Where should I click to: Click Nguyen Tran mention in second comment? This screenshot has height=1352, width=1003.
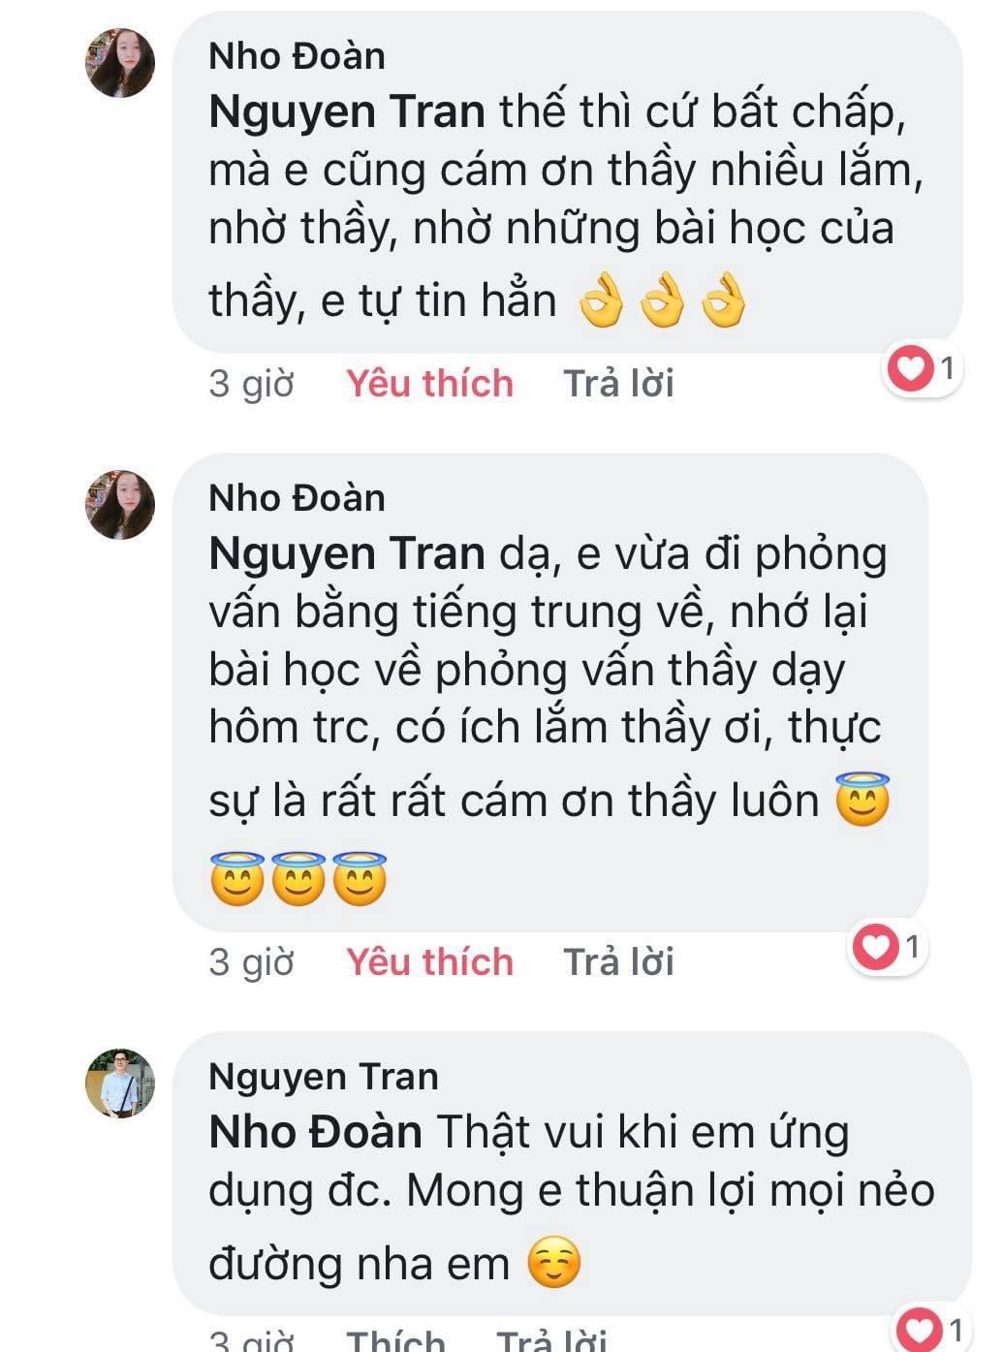click(347, 553)
